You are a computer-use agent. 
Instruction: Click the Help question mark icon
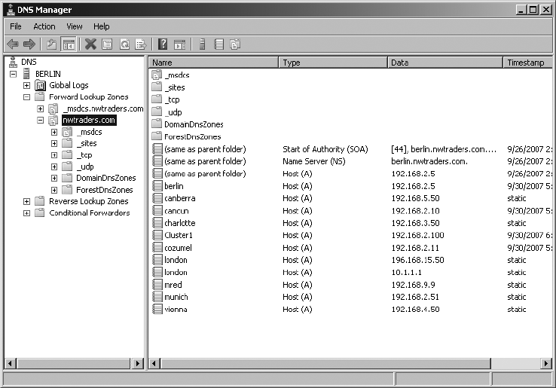[163, 44]
